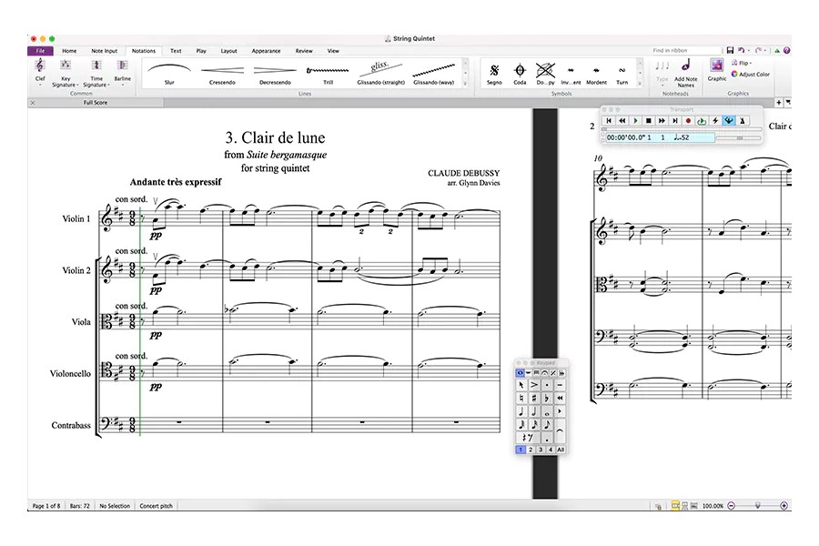819x546 pixels.
Task: Switch to the Layout ribbon tab
Action: click(x=228, y=51)
